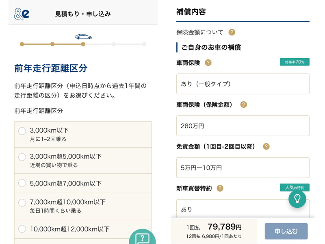Click the ご自身のお車の補償 subheading
Screen dimensions: 325x244
click(211, 47)
